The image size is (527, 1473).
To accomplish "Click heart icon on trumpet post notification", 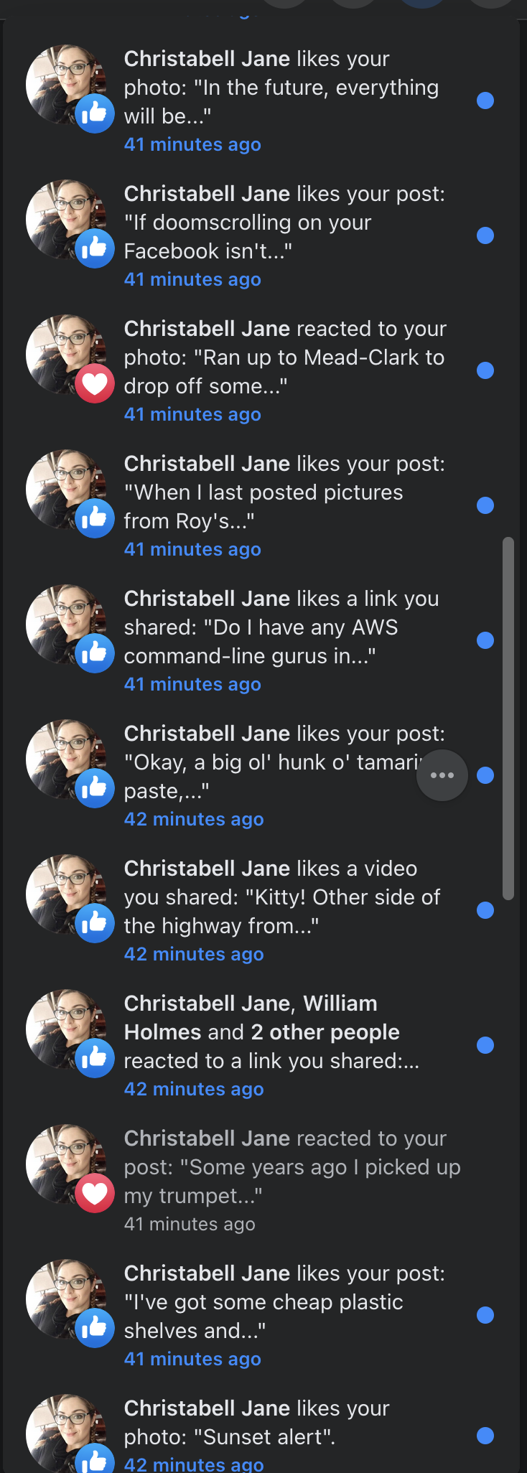I will point(95,1193).
